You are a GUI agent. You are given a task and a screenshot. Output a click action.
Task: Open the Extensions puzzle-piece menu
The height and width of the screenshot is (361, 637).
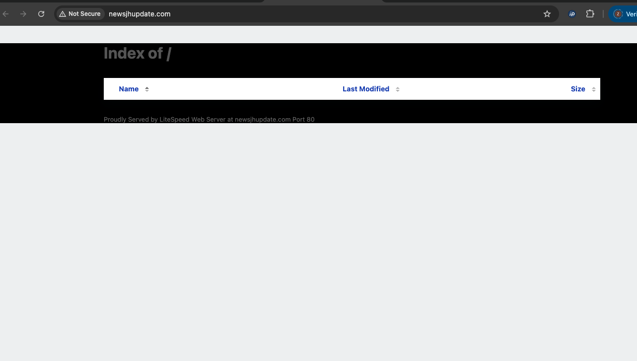coord(590,14)
